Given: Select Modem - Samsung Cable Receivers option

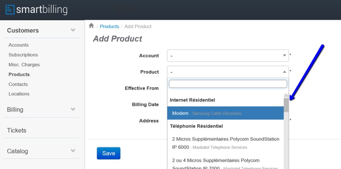Looking at the screenshot, I should pyautogui.click(x=225, y=113).
